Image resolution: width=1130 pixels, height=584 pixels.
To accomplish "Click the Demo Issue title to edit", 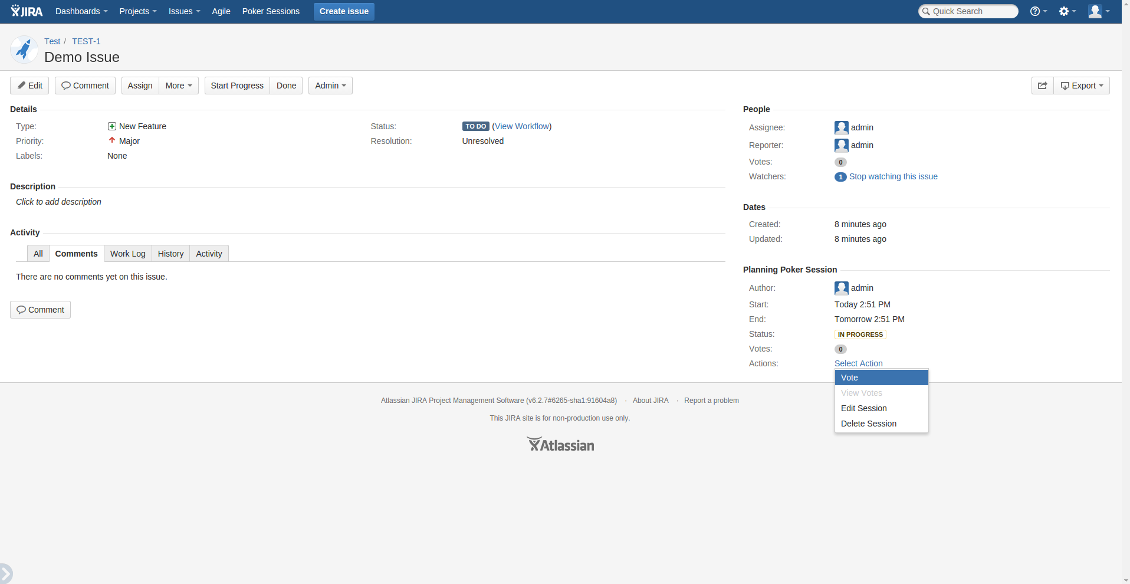I will click(x=82, y=57).
